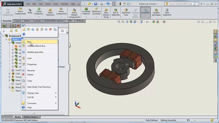Collapse the Study 1 tree node
Viewport: 219px width, 123px height.
pyautogui.click(x=6, y=40)
